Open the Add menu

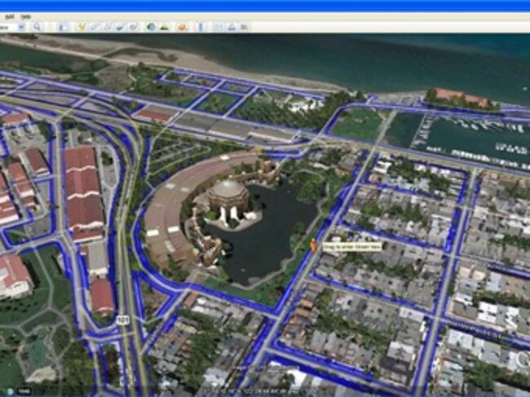9,16
